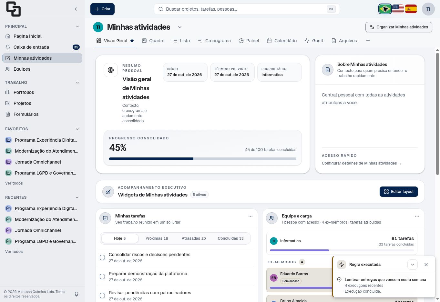This screenshot has height=302, width=440.
Task: Collapse the RECENTES sidebar section
Action: [77, 197]
